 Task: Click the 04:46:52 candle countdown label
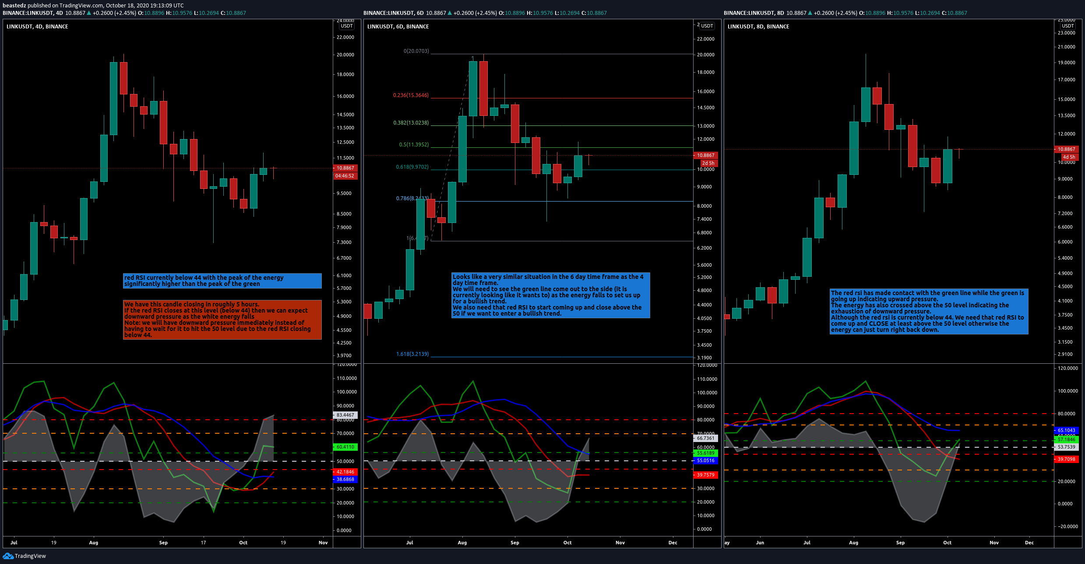(x=345, y=176)
